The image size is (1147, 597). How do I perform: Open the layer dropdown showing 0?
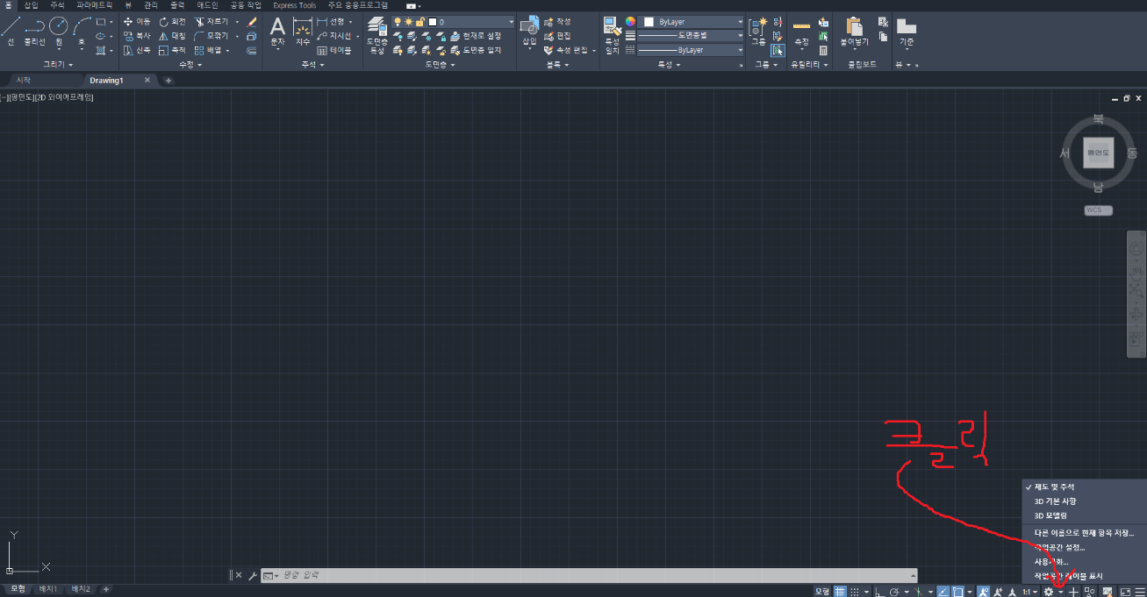(453, 21)
